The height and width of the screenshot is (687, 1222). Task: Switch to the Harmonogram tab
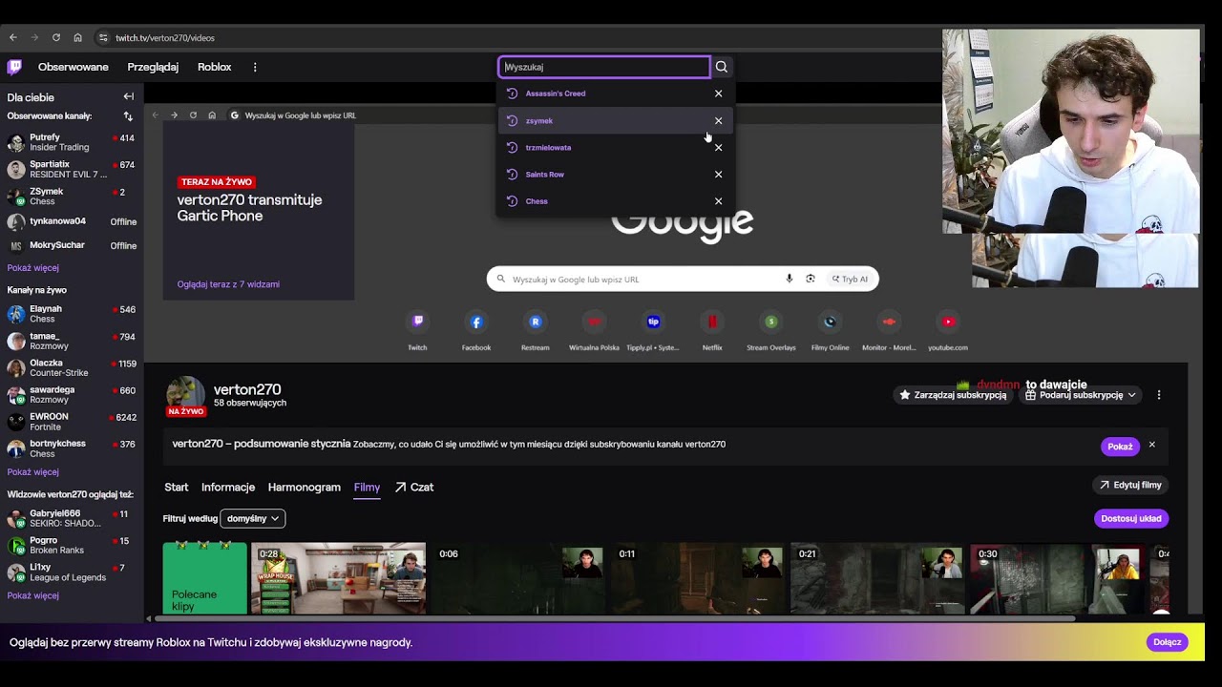tap(305, 488)
